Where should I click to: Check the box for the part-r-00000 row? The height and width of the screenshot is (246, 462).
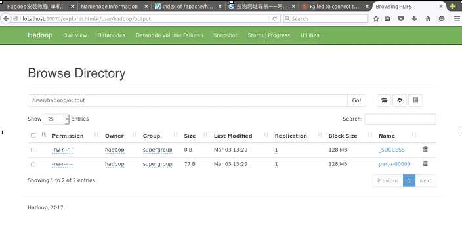pyautogui.click(x=33, y=165)
